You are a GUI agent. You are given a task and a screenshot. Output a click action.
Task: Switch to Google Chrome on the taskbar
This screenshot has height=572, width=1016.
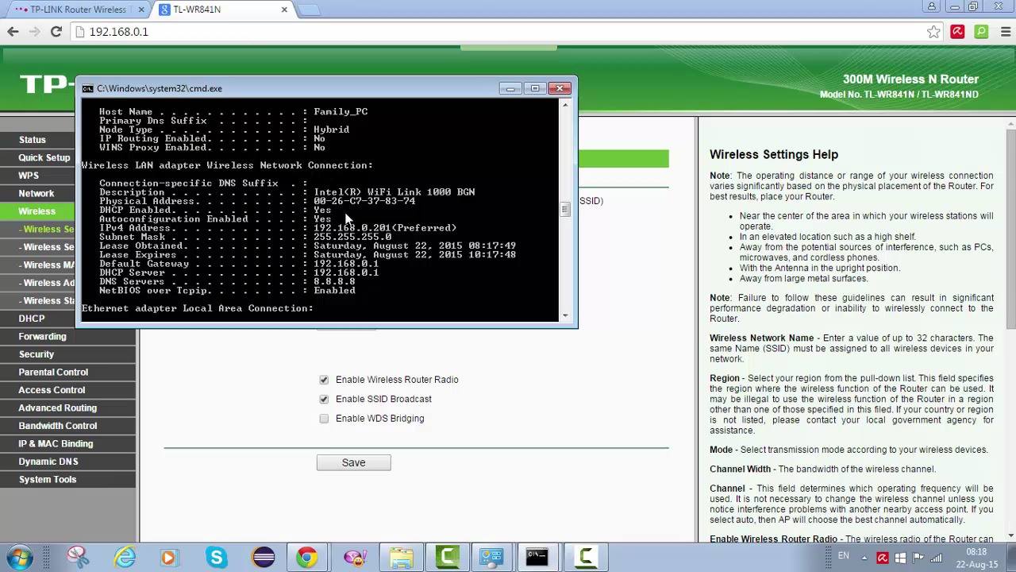pos(307,557)
